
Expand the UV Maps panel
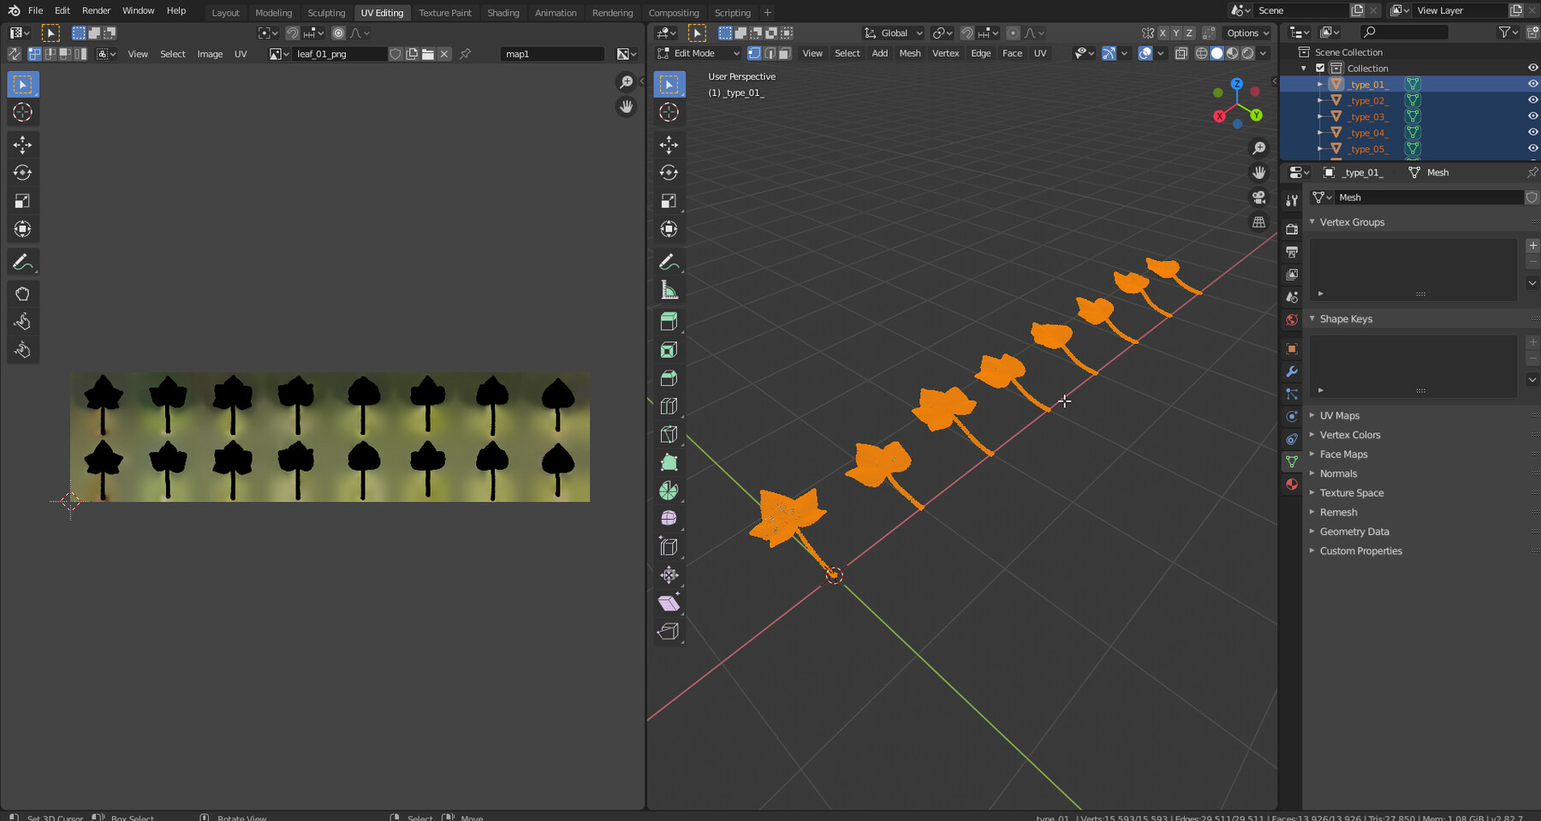point(1339,415)
